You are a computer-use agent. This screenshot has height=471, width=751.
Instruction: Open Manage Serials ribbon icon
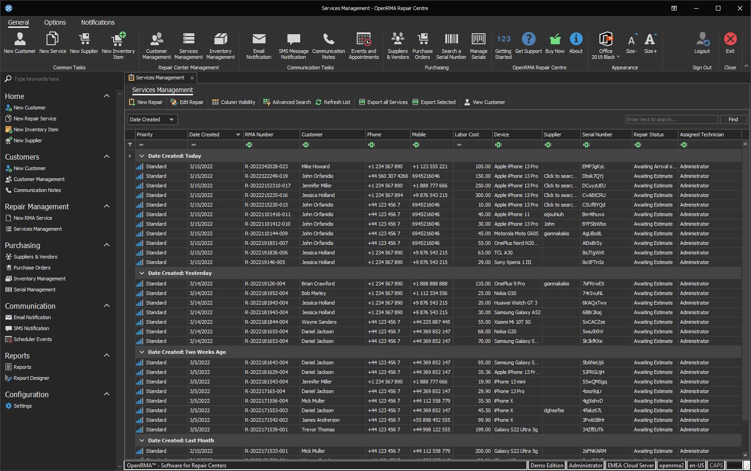479,46
